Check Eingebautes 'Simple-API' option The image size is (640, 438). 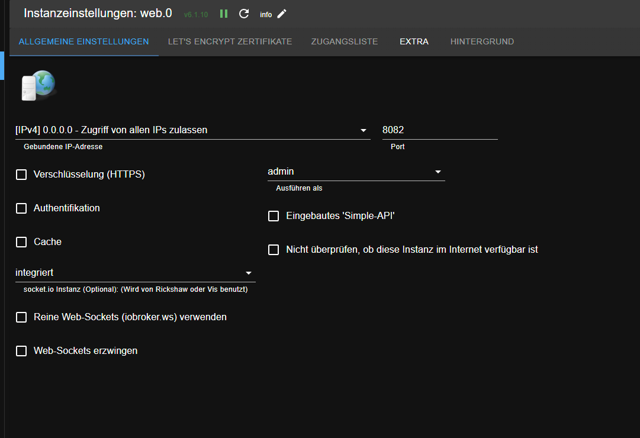tap(274, 217)
